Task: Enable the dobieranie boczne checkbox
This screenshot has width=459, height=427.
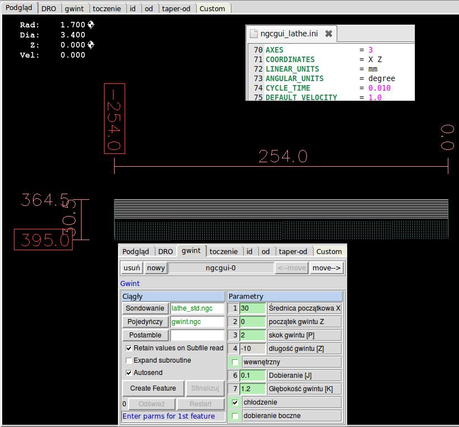Action: pyautogui.click(x=235, y=416)
